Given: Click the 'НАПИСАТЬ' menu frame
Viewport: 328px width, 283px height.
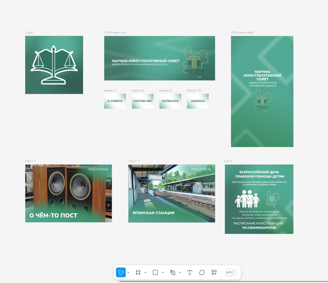Looking at the screenshot, I should (170, 101).
